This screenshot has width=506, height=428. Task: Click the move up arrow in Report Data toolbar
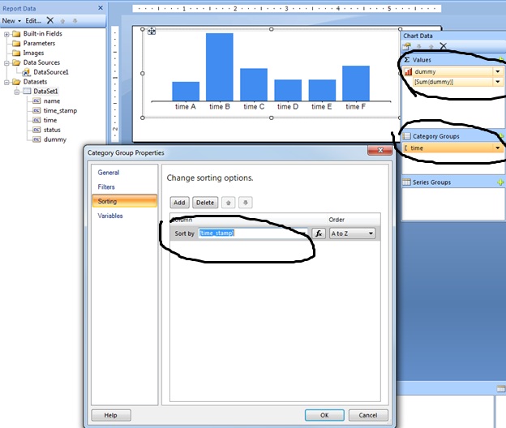click(x=62, y=21)
